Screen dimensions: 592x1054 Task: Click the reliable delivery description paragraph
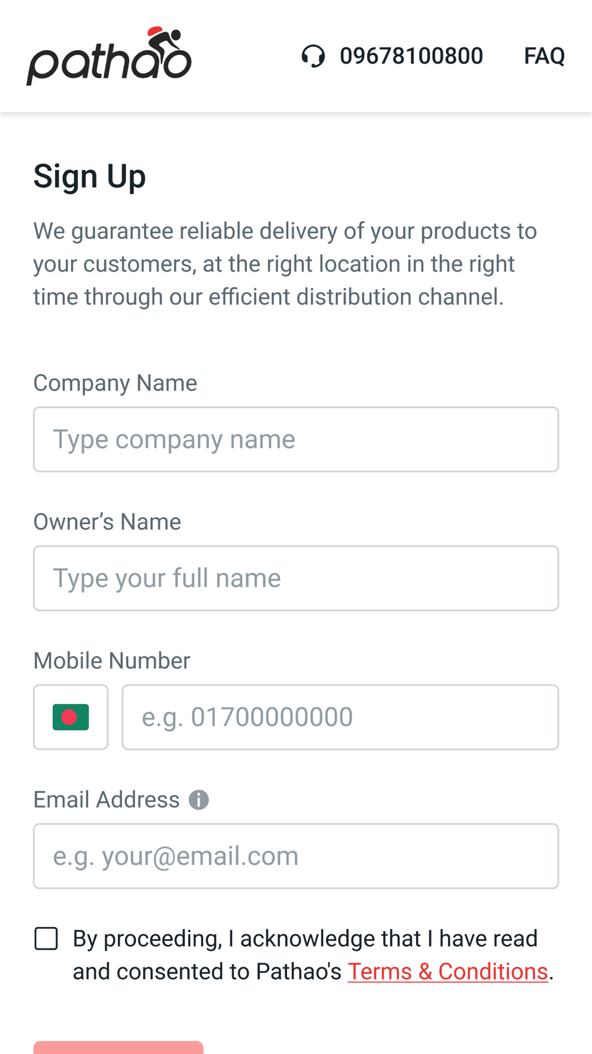click(284, 264)
